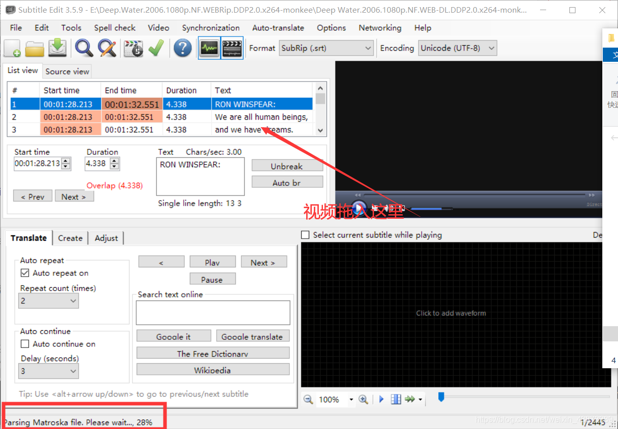Click the waveform position slider handle
Screen dimensions: 618x429
tap(441, 397)
